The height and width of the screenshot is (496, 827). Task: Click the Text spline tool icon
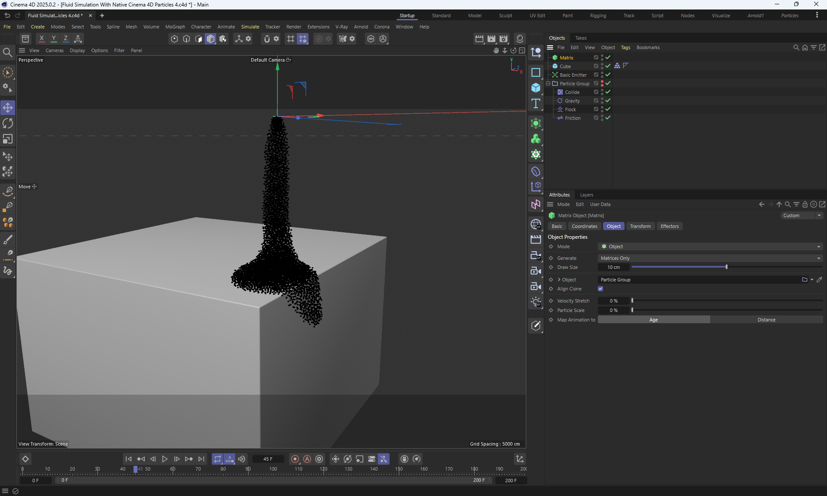536,103
